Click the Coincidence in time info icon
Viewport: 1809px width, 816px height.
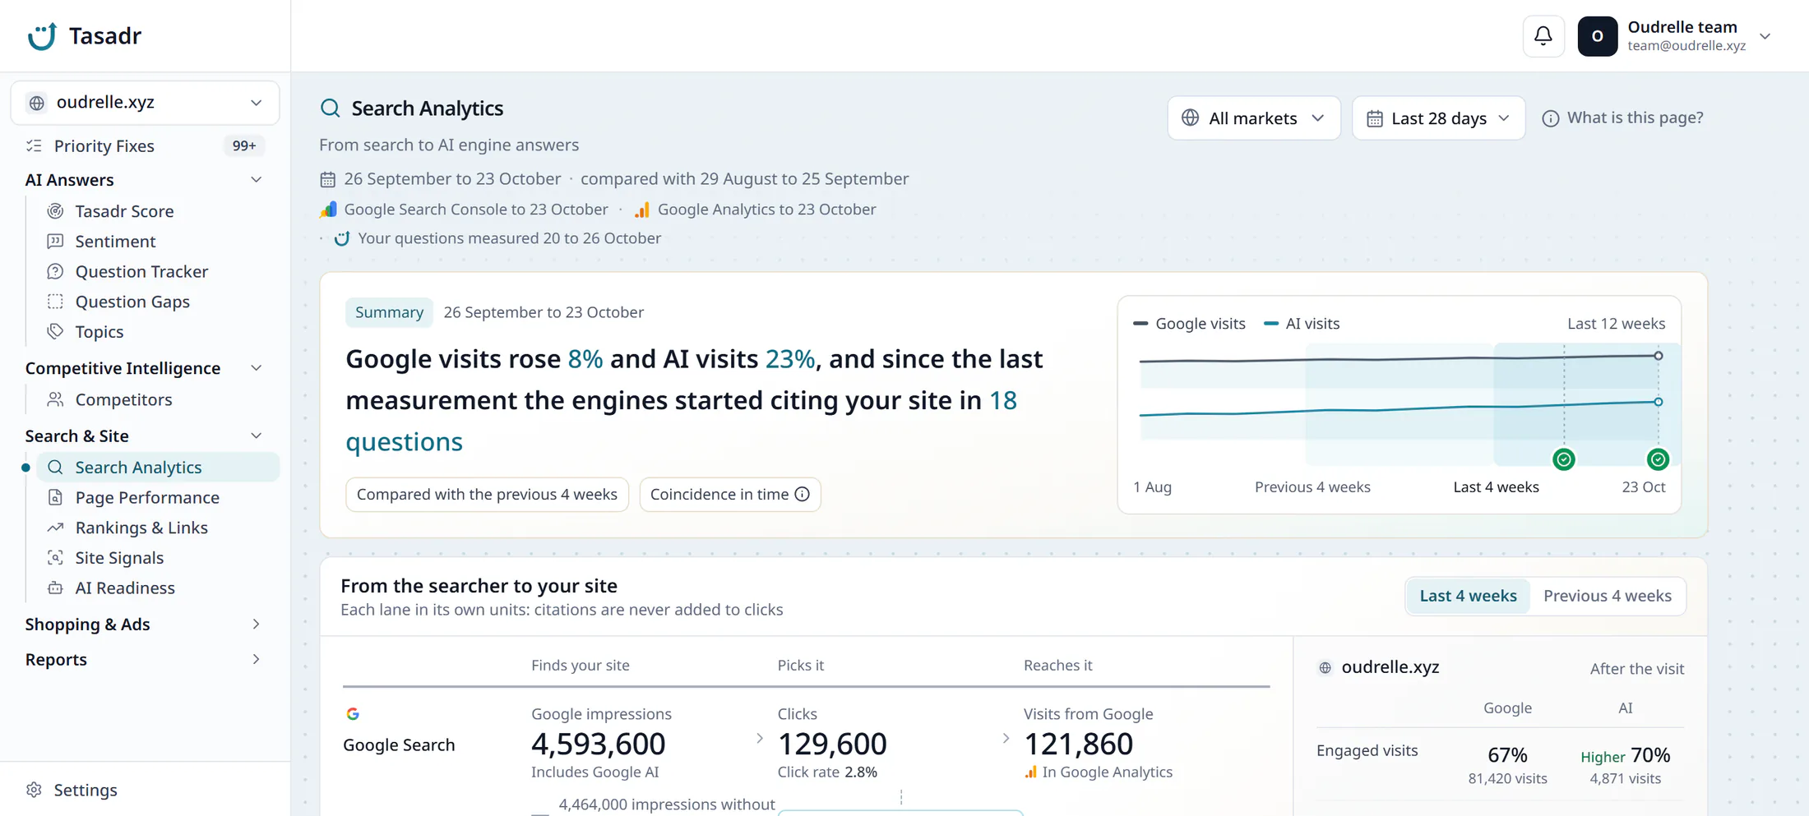pos(803,494)
